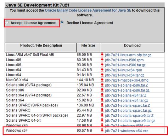Image resolution: width=168 pixels, height=138 pixels.
Task: Click download arrow icon for solaris-x64.tar.gz
Action: (x=102, y=100)
